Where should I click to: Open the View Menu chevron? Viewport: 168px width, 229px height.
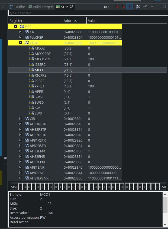pos(152,6)
